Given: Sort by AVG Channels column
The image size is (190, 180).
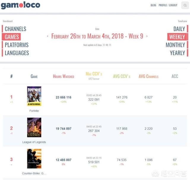Looking at the screenshot, I should click(x=148, y=76).
